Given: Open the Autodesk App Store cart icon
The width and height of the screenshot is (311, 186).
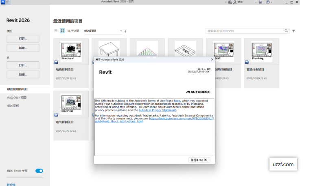Looking at the screenshot, I should pos(261,2).
